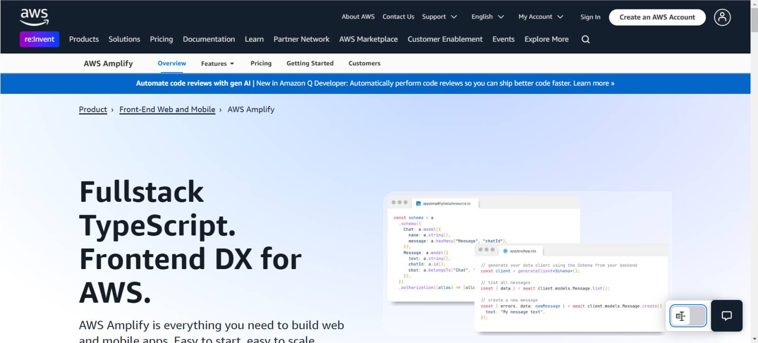Expand the English language dropdown
The width and height of the screenshot is (758, 343).
pyautogui.click(x=488, y=17)
